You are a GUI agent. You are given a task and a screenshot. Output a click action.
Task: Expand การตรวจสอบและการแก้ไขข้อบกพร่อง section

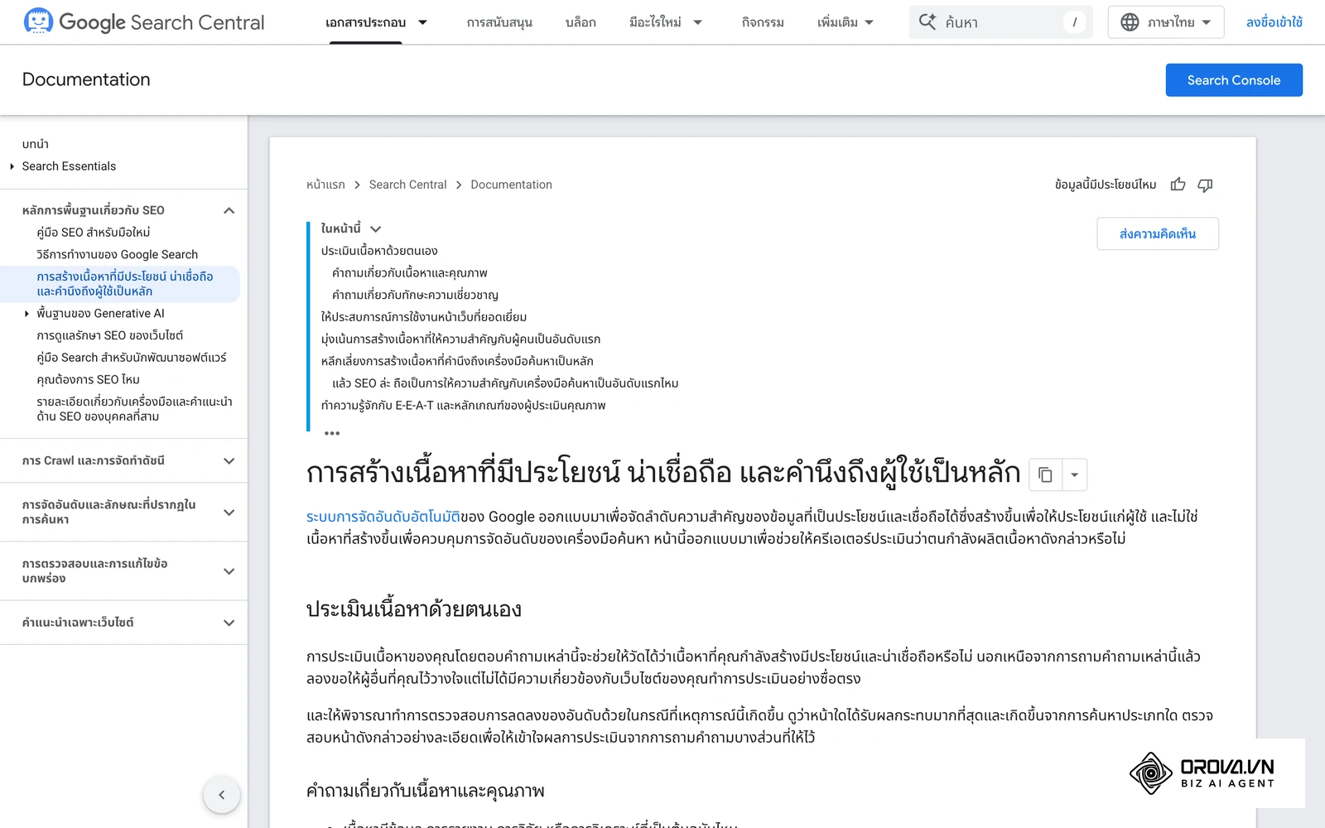tap(229, 571)
